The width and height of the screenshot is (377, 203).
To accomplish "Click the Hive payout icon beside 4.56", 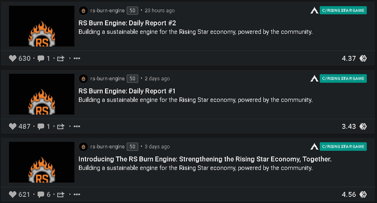I will (x=363, y=194).
